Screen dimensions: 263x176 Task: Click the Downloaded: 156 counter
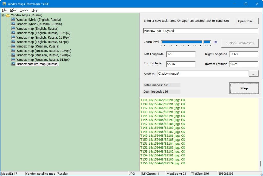(x=155, y=92)
